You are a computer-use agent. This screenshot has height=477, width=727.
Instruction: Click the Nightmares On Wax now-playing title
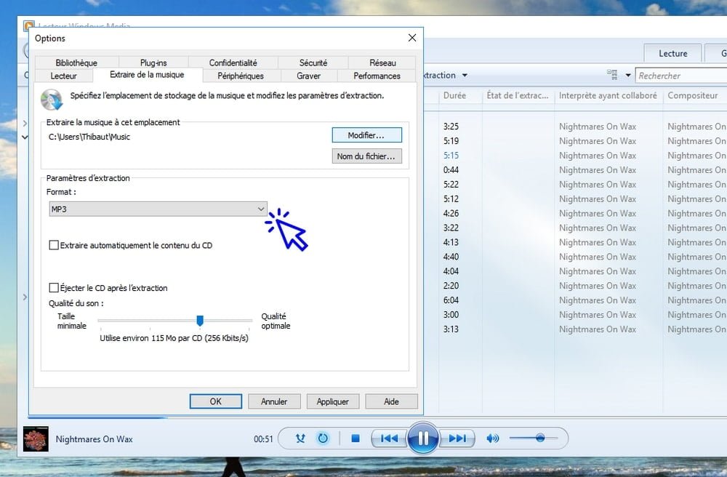tap(94, 439)
